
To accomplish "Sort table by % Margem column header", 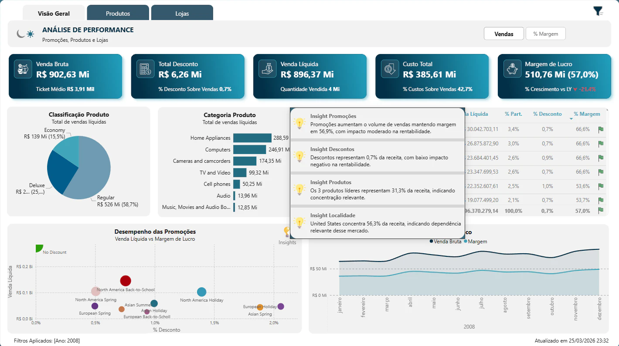I will [x=587, y=114].
